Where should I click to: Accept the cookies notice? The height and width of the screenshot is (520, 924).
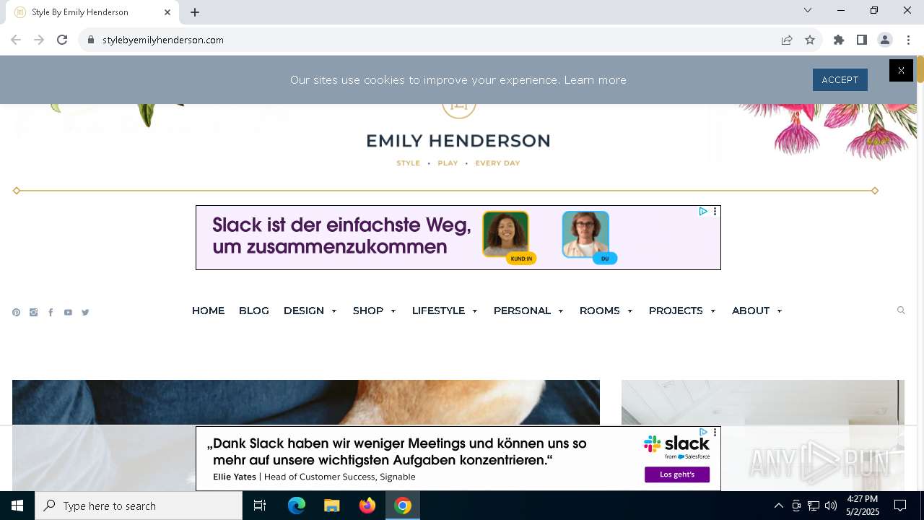[840, 79]
